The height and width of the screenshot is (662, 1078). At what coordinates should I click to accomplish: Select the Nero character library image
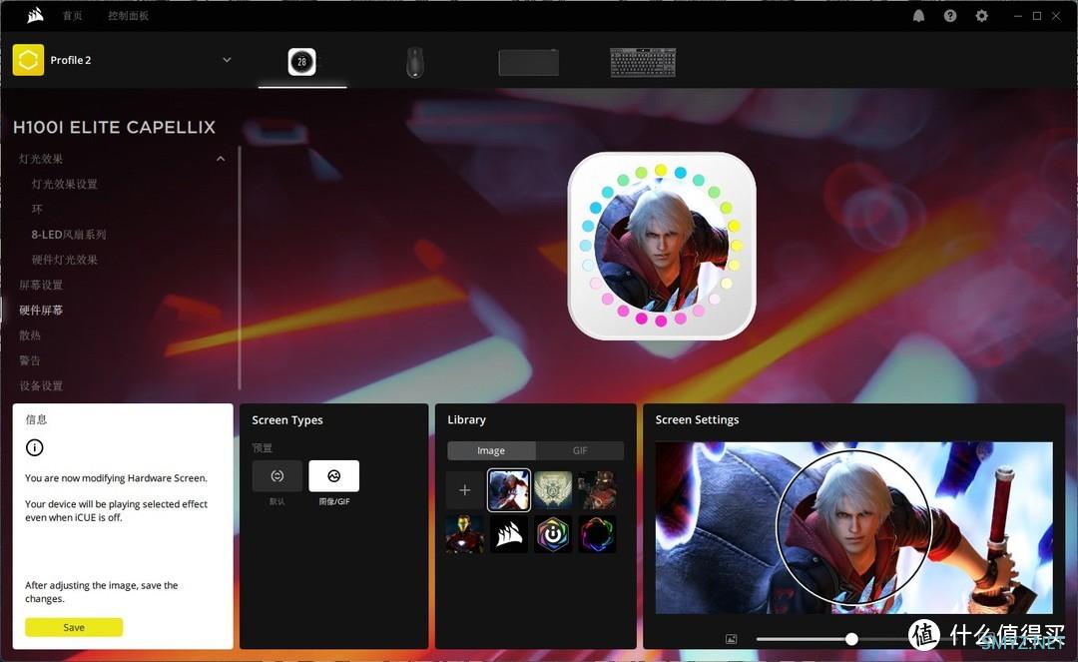[x=509, y=490]
